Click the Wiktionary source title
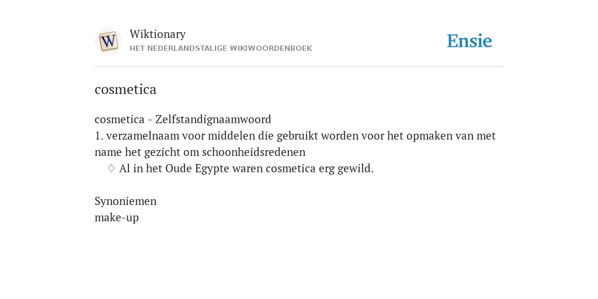This screenshot has width=598, height=299. (158, 34)
